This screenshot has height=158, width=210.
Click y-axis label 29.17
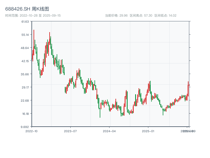[x=25, y=87]
